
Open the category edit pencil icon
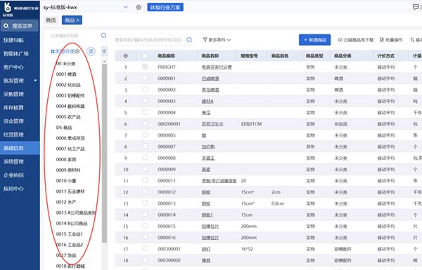coord(91,51)
